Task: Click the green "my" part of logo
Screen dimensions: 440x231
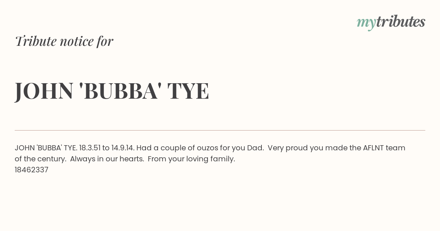Action: pyautogui.click(x=366, y=23)
